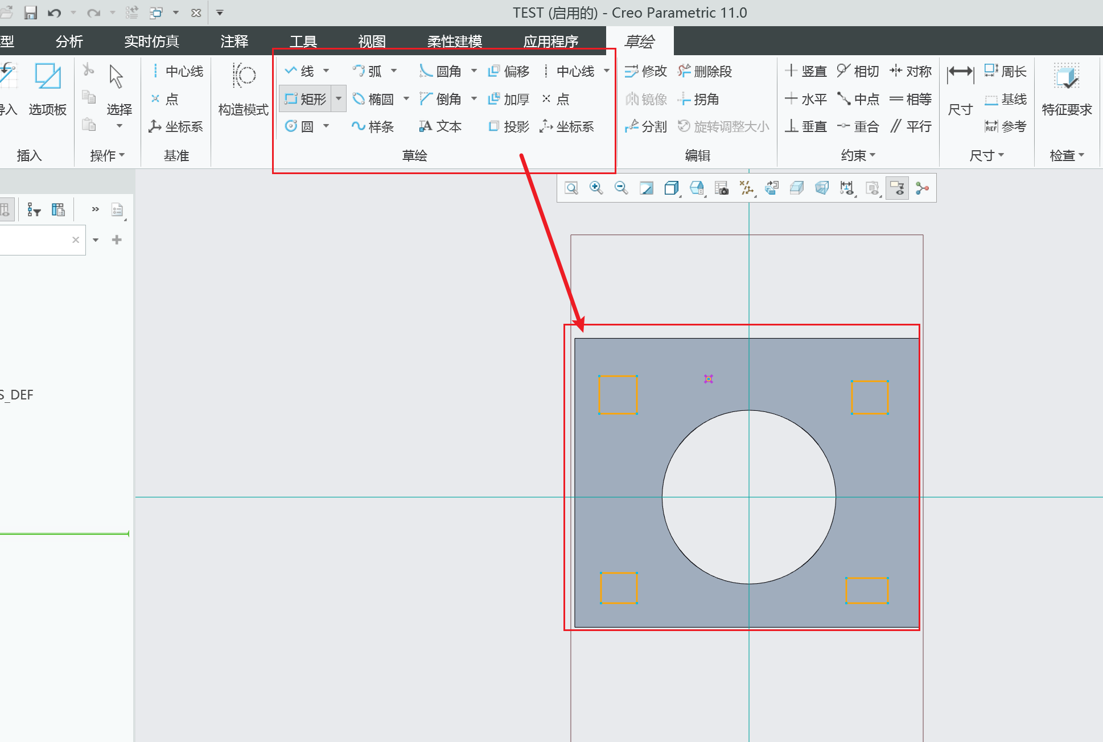
Task: Open Feature Requirements (特征要求) check
Action: [1067, 89]
